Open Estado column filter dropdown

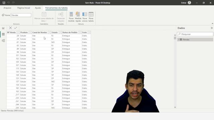coord(60,32)
